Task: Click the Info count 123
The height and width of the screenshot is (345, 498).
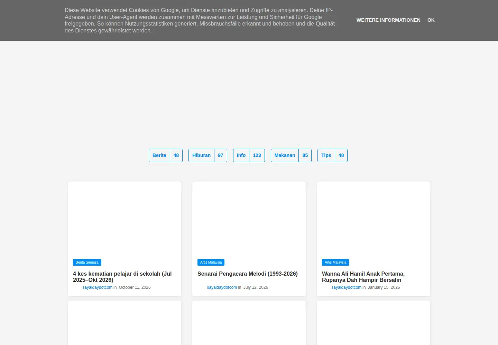Action: (x=257, y=155)
